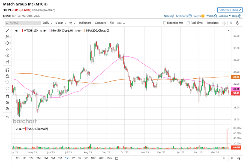
Task: Select the trend line drawing tool
Action: [x=7, y=31]
